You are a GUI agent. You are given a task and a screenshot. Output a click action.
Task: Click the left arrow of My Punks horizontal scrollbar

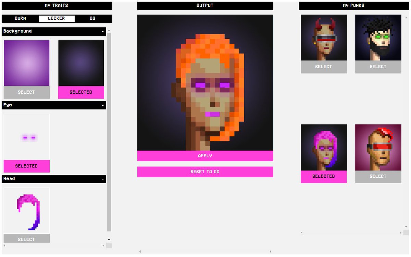(301, 232)
